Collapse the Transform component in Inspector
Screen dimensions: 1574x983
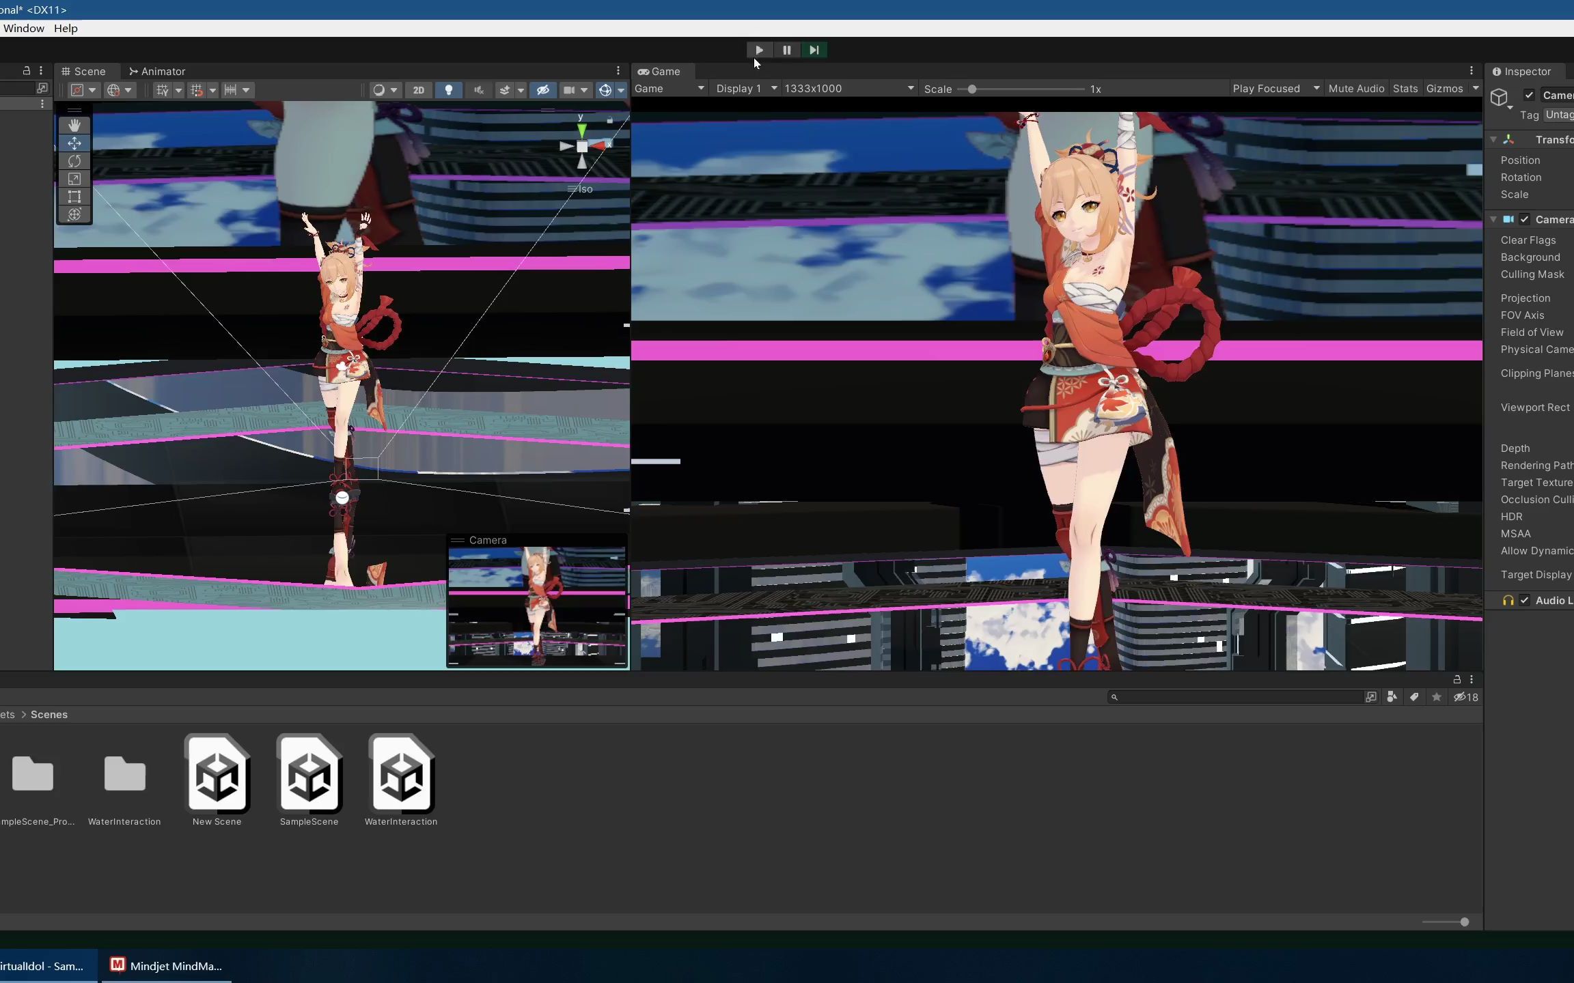[1493, 139]
